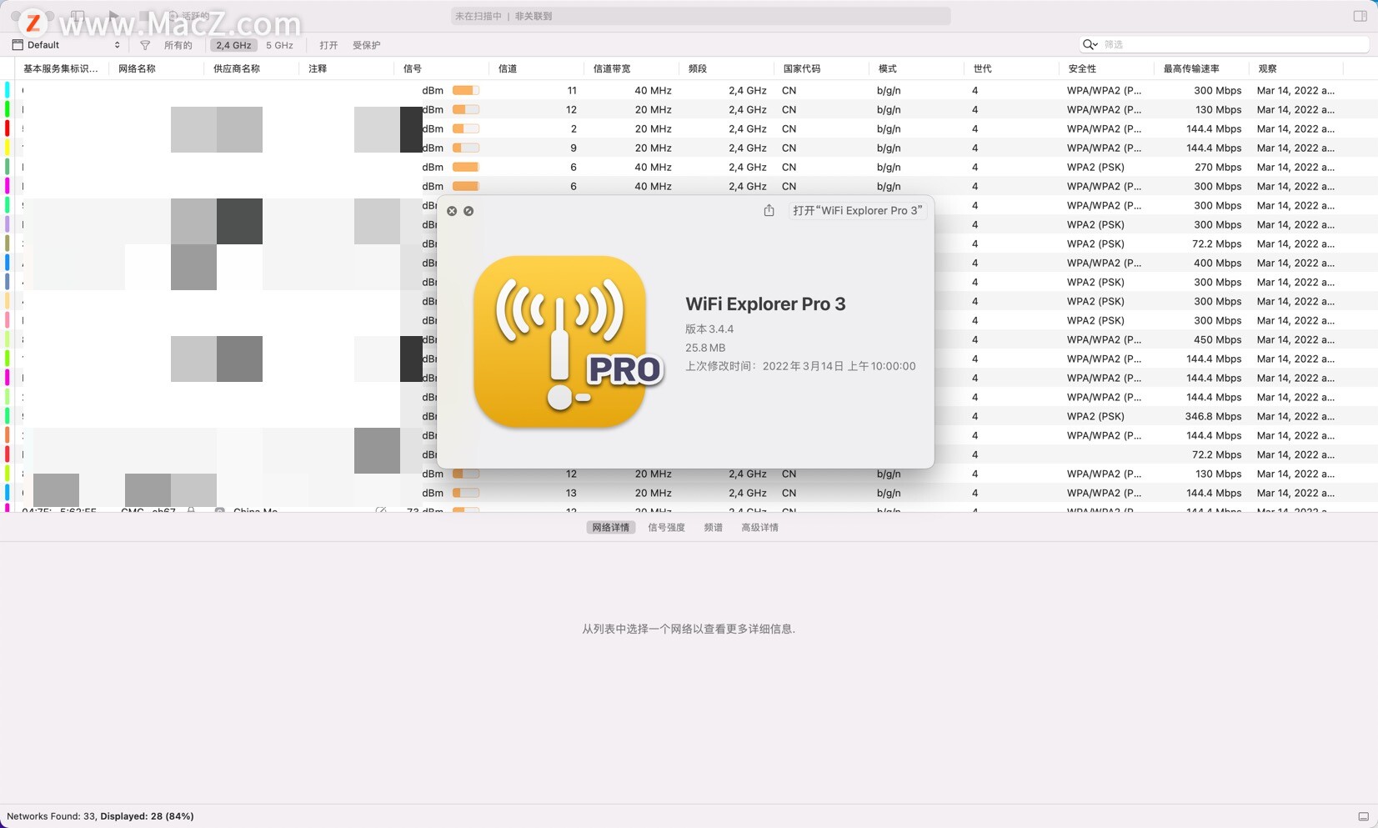Click 打开“WiFi Explorer Pro 3” button
The width and height of the screenshot is (1378, 828).
pos(857,210)
